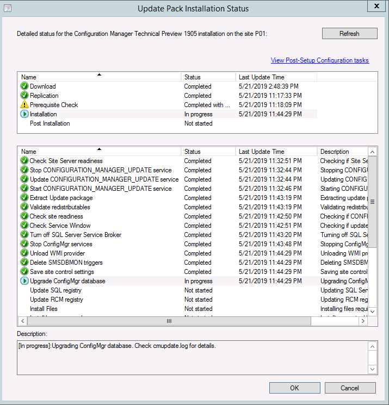Click the yellow warning icon beside Prerequisite Check
This screenshot has width=389, height=405.
[x=24, y=104]
